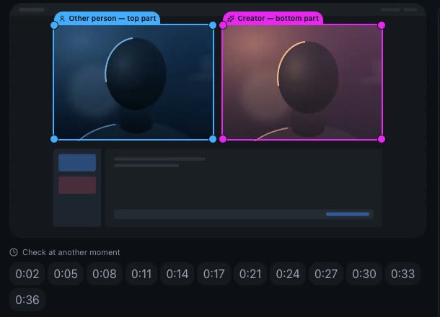Select the blue 'Other person' crop region
Screen dimensions: 440x317
coord(133,82)
